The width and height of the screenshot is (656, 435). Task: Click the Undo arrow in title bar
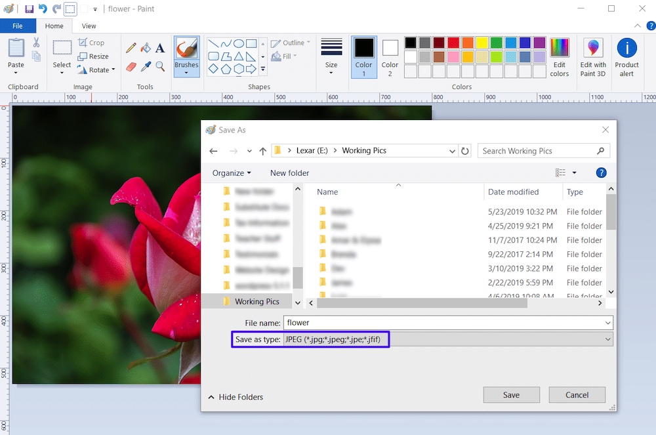click(x=43, y=9)
